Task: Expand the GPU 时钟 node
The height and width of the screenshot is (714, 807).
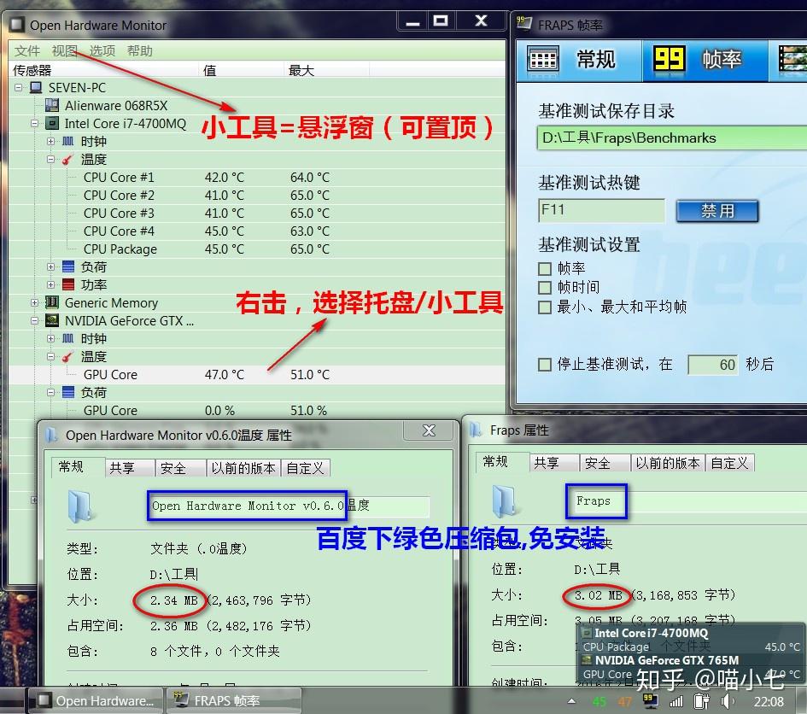Action: pos(50,338)
